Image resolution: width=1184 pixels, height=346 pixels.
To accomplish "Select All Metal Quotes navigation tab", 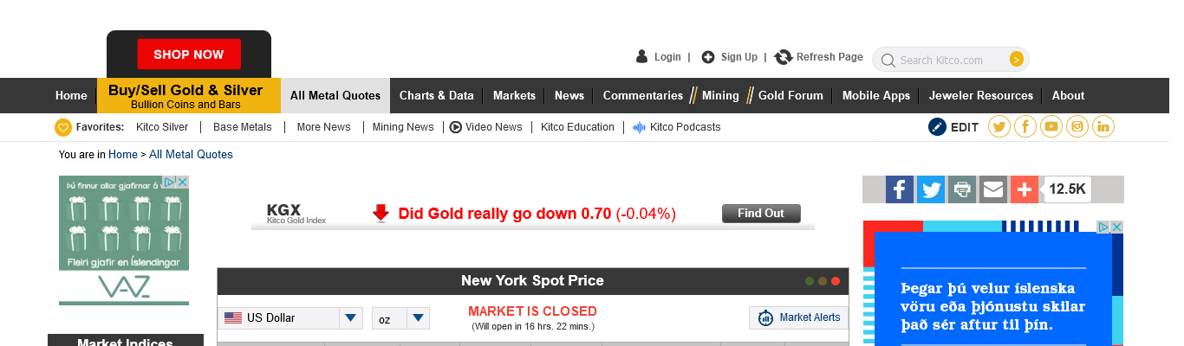I will 335,96.
